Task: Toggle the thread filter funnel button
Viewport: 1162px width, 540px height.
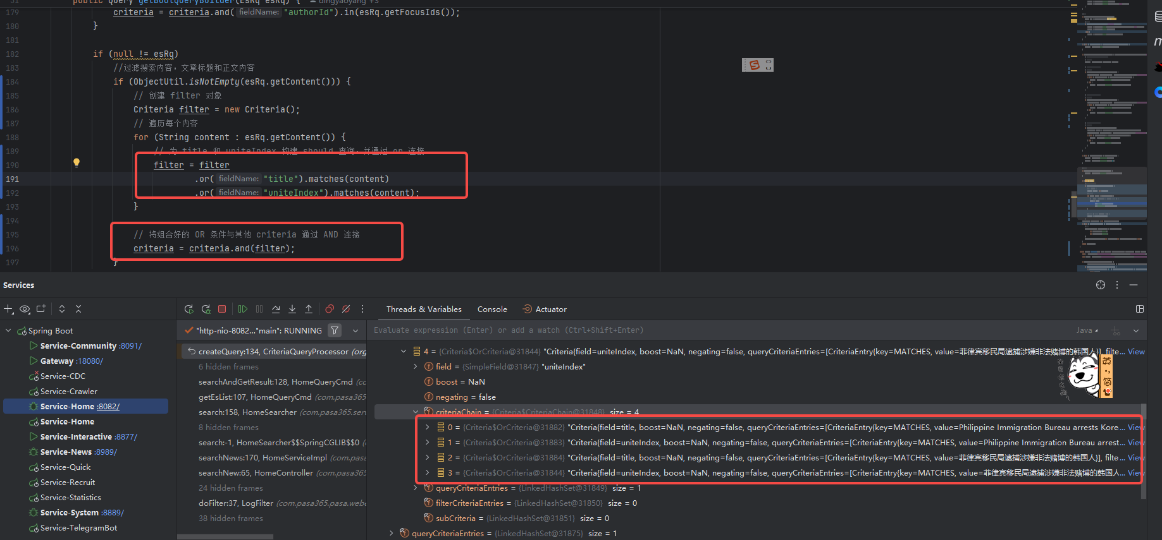Action: pos(335,330)
